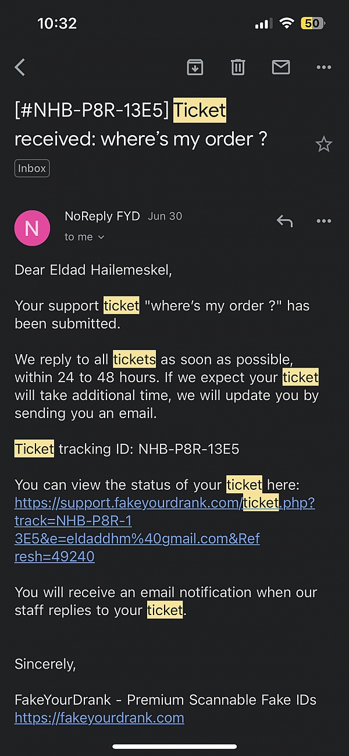Tap the battery indicator in status bar

point(314,23)
